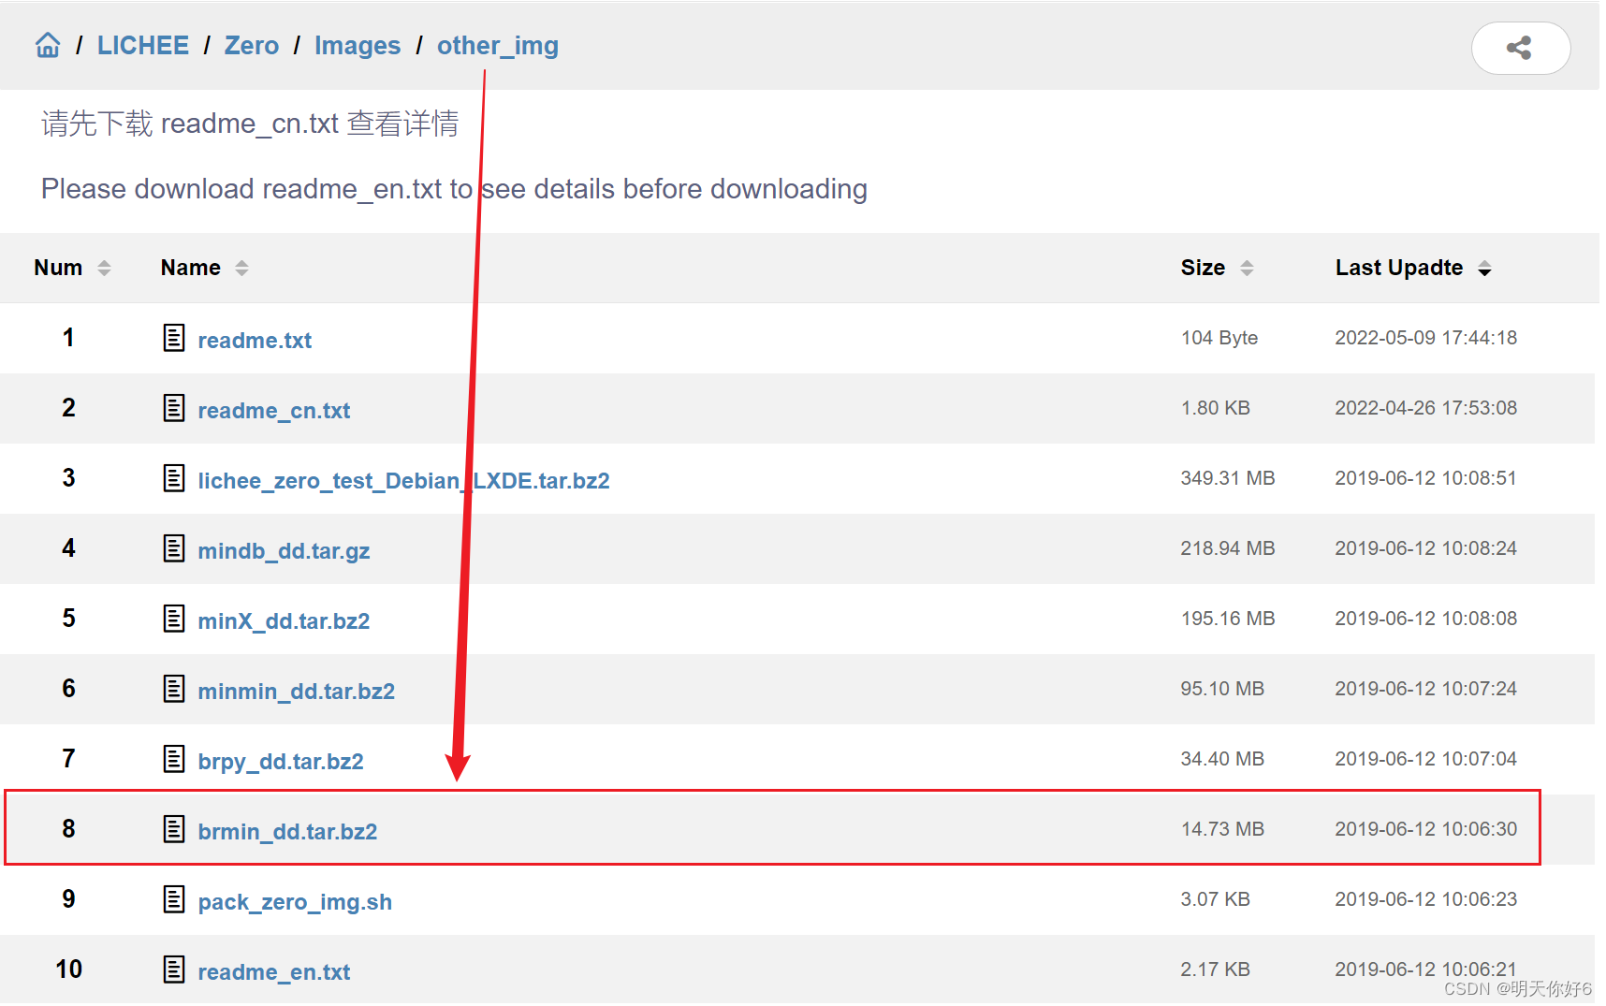Open the Images breadcrumb folder

(358, 46)
